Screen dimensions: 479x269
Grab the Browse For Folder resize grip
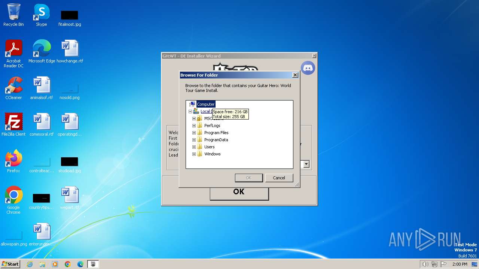[x=297, y=185]
